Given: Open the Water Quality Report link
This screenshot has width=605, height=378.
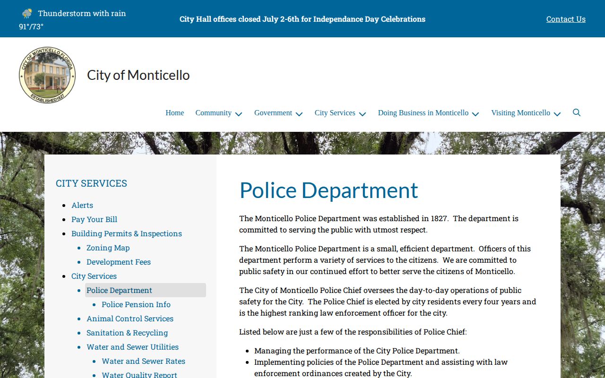Looking at the screenshot, I should (139, 375).
